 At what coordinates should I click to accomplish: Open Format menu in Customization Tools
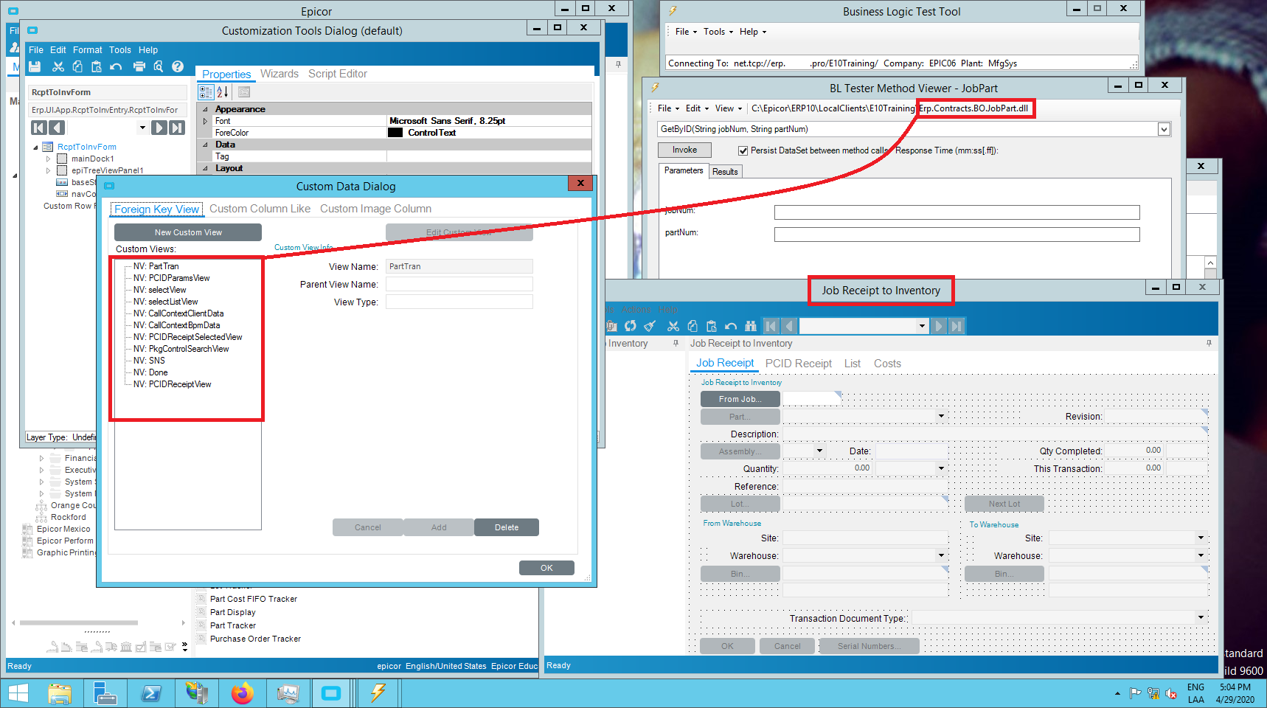click(x=87, y=50)
